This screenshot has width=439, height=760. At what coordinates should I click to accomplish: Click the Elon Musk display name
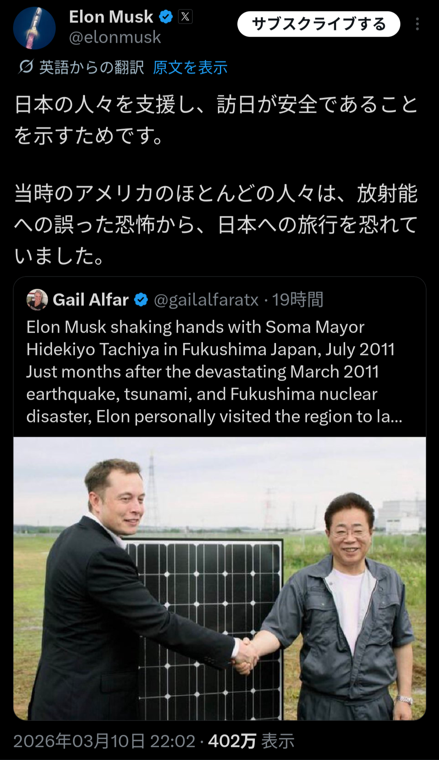tap(111, 17)
